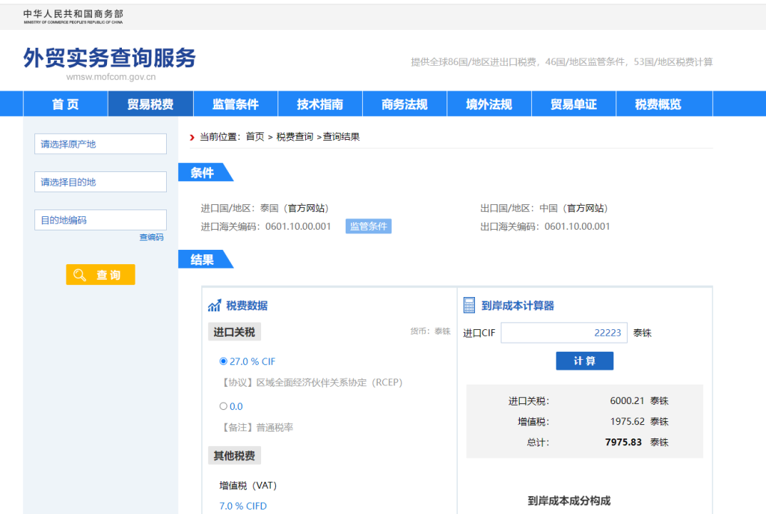Click the 查编码 link
Image resolution: width=766 pixels, height=514 pixels.
(x=151, y=237)
